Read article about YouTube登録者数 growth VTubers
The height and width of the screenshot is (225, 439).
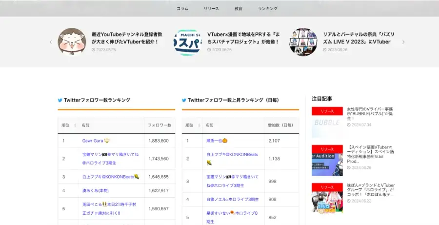pyautogui.click(x=127, y=38)
